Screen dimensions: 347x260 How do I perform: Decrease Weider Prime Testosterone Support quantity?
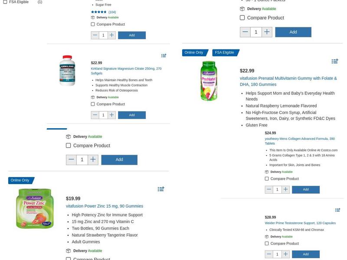point(269,254)
